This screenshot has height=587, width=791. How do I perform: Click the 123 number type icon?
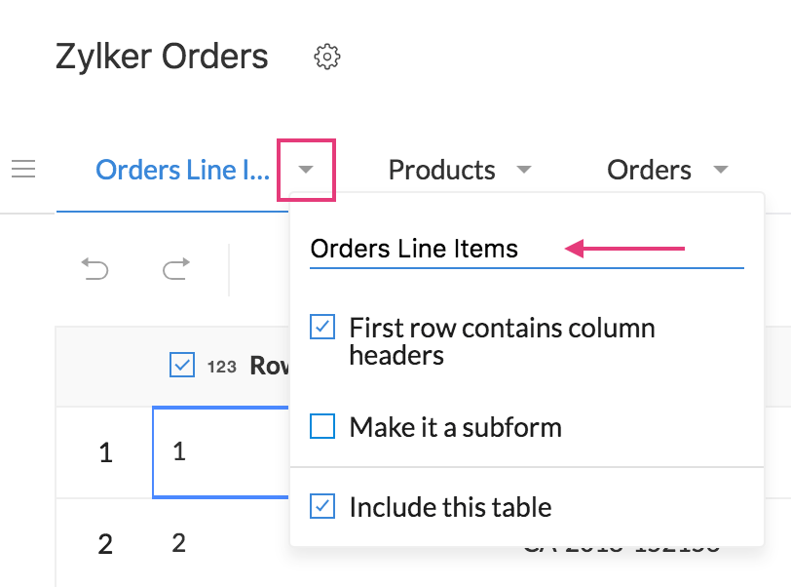pos(222,367)
